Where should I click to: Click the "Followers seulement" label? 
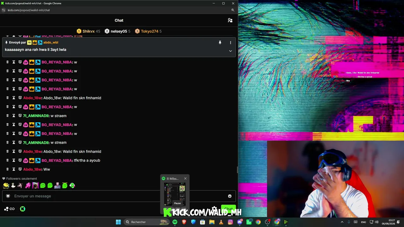(21, 179)
